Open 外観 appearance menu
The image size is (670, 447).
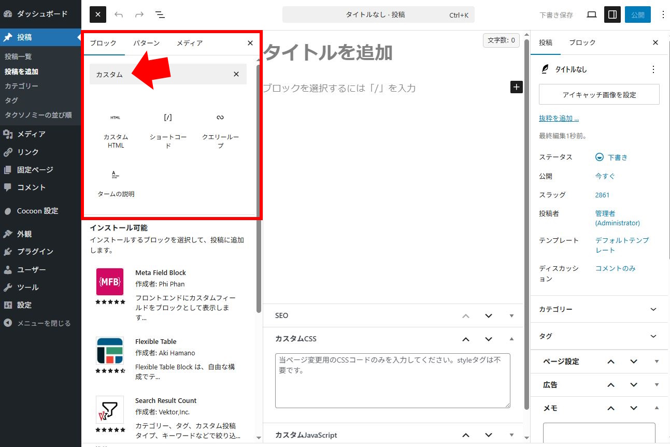pos(40,234)
